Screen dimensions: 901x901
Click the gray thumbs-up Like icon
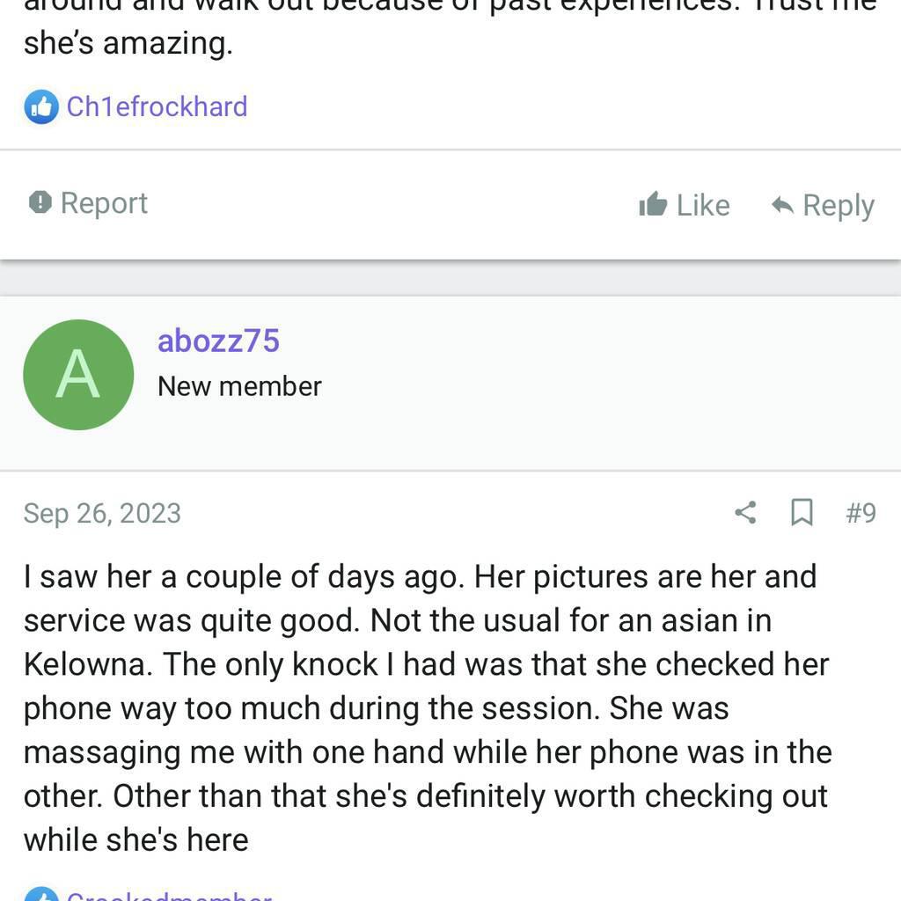[653, 204]
